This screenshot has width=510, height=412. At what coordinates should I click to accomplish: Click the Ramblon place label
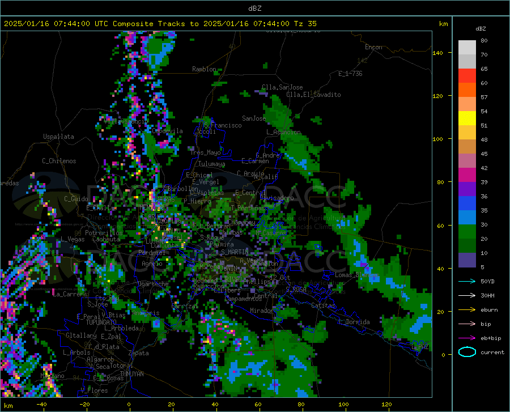click(204, 69)
